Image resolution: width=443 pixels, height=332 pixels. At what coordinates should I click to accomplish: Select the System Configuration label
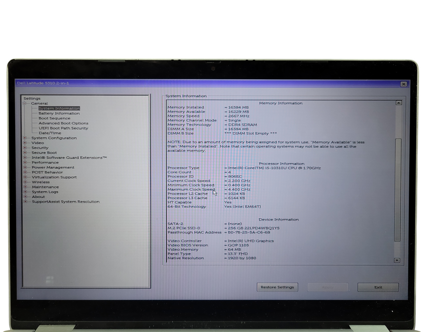tap(54, 138)
